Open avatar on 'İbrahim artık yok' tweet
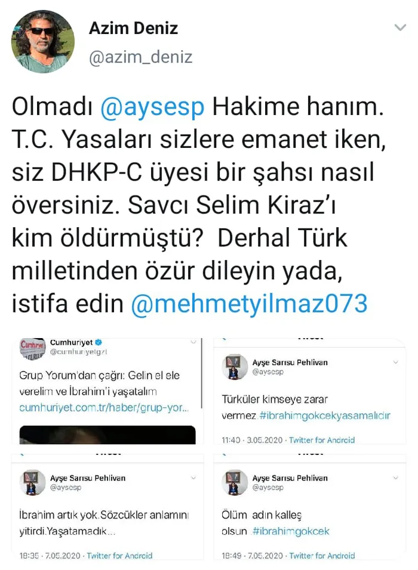Image resolution: width=418 pixels, height=570 pixels. click(32, 482)
